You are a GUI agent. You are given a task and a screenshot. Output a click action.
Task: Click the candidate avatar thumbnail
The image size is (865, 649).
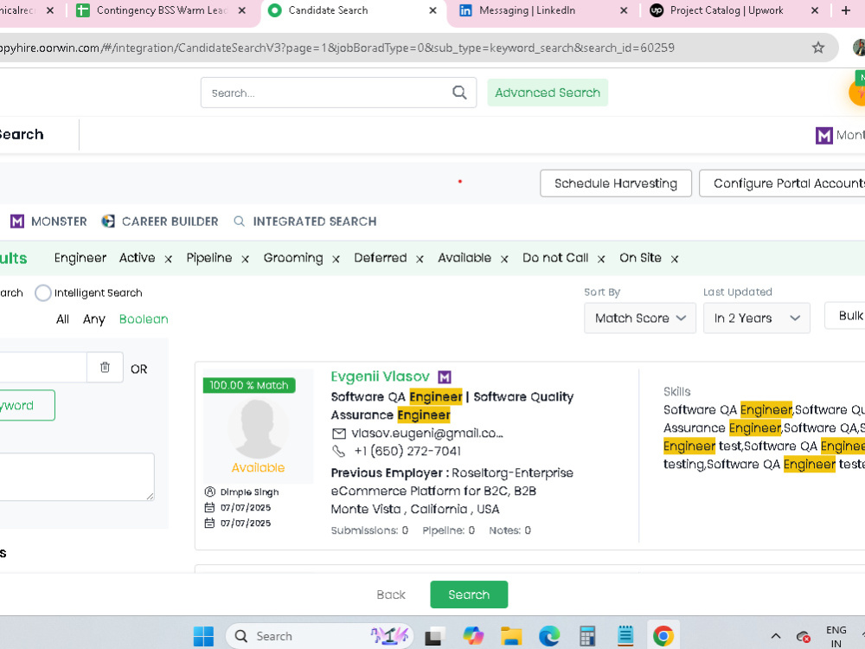pyautogui.click(x=258, y=427)
